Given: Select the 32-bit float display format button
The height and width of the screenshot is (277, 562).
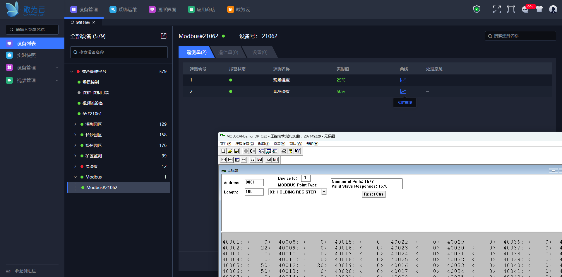Looking at the screenshot, I should (x=253, y=160).
